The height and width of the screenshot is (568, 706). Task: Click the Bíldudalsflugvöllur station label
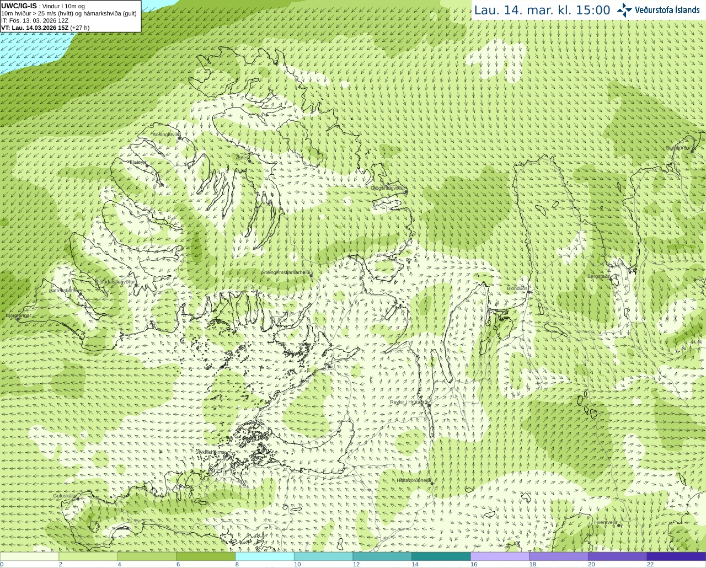tap(115, 281)
